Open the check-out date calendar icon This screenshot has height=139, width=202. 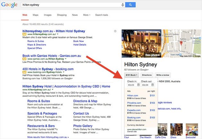153,85
